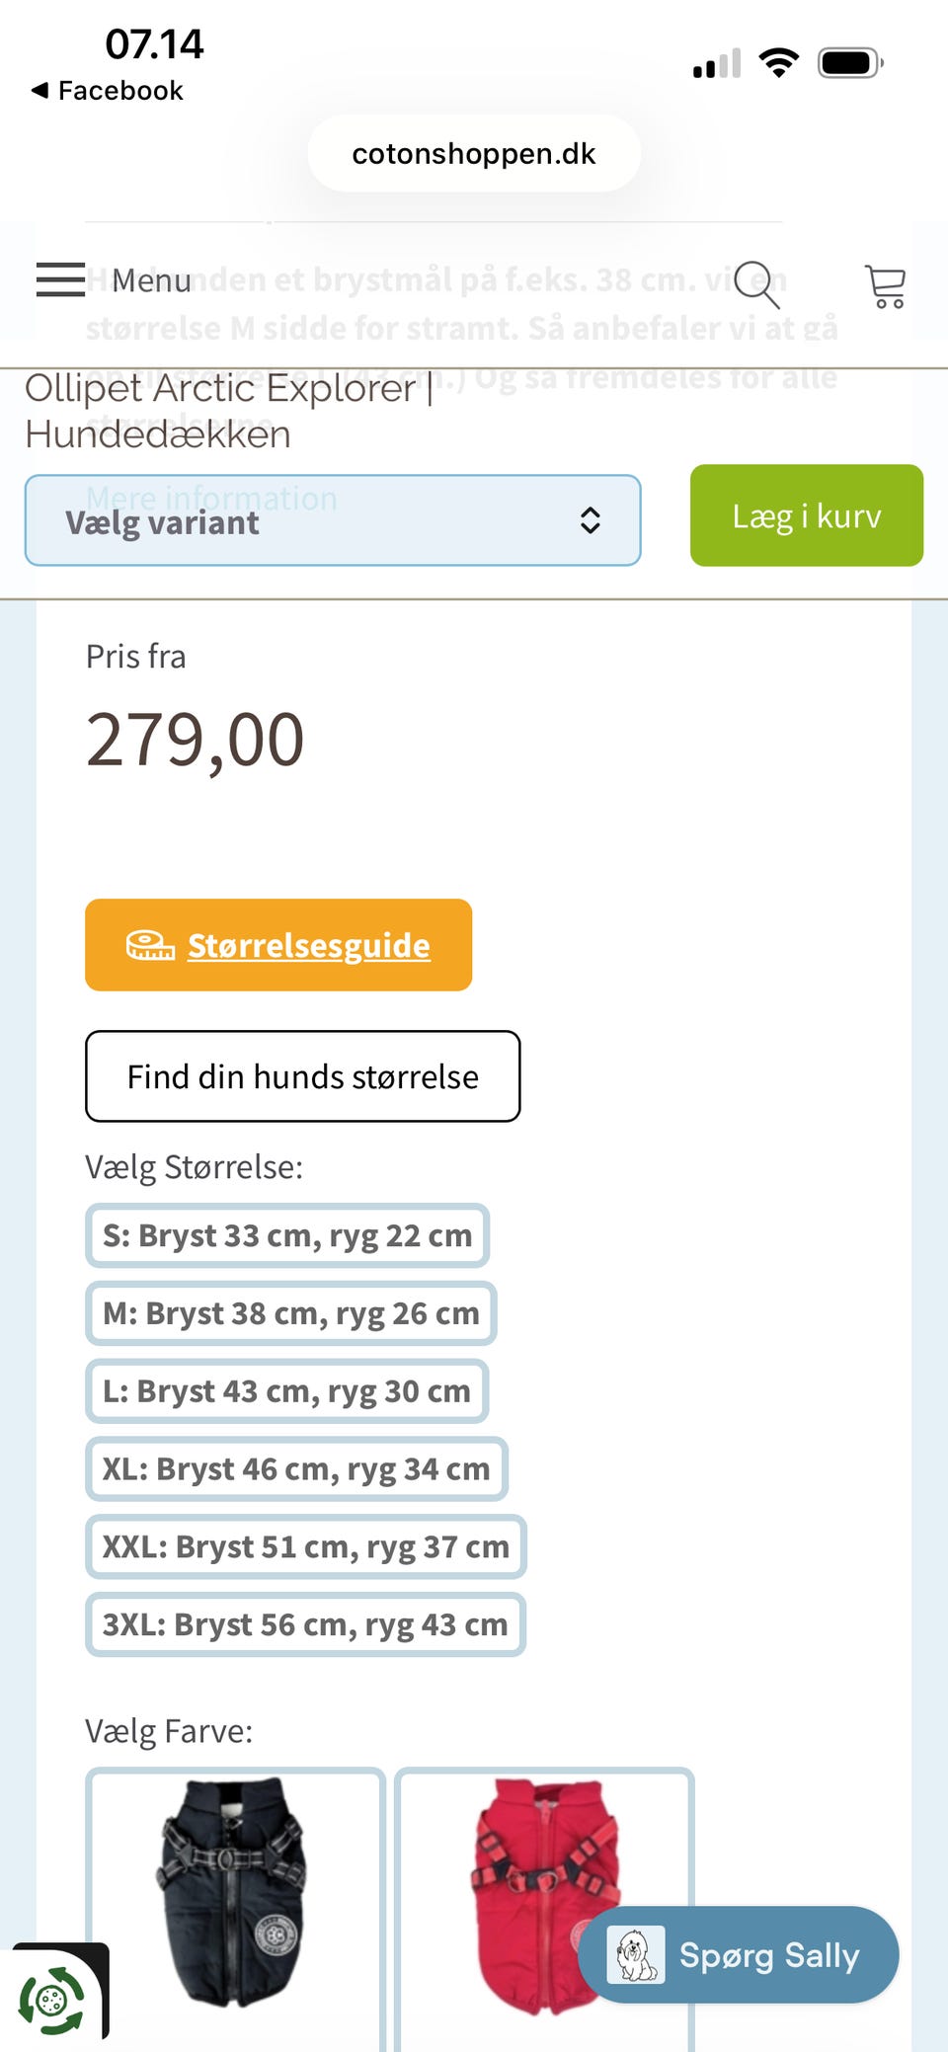The width and height of the screenshot is (948, 2052).
Task: Click the Vælg variant chevron arrows
Action: click(x=591, y=520)
